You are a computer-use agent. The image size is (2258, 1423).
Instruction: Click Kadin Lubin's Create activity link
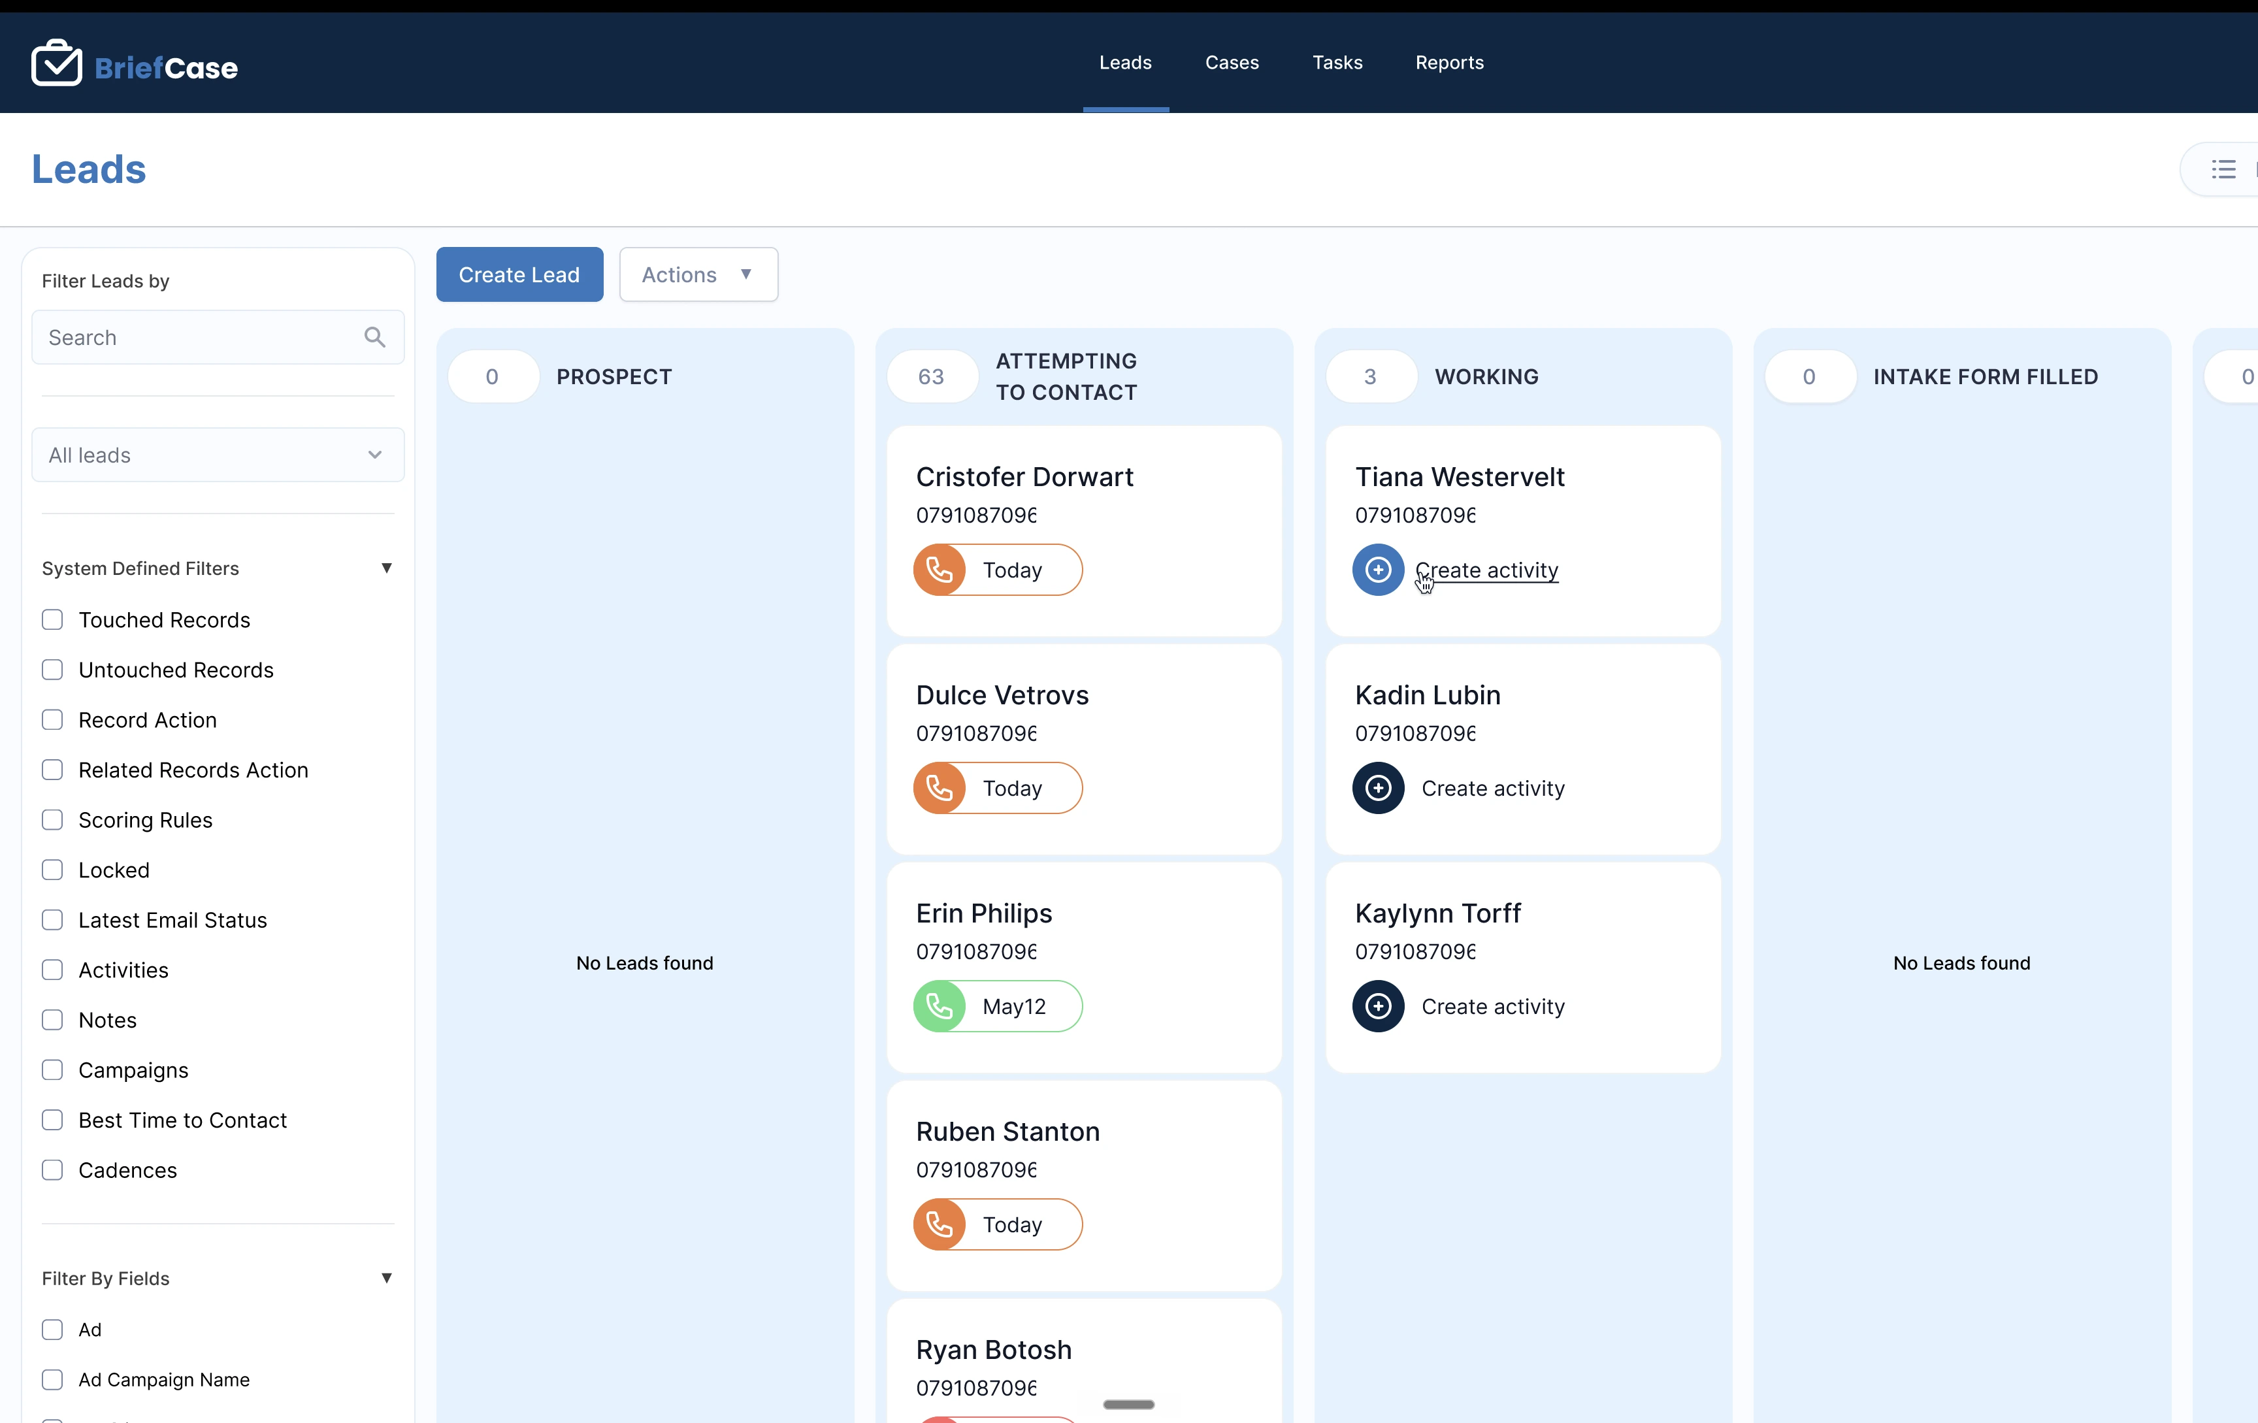click(1493, 789)
